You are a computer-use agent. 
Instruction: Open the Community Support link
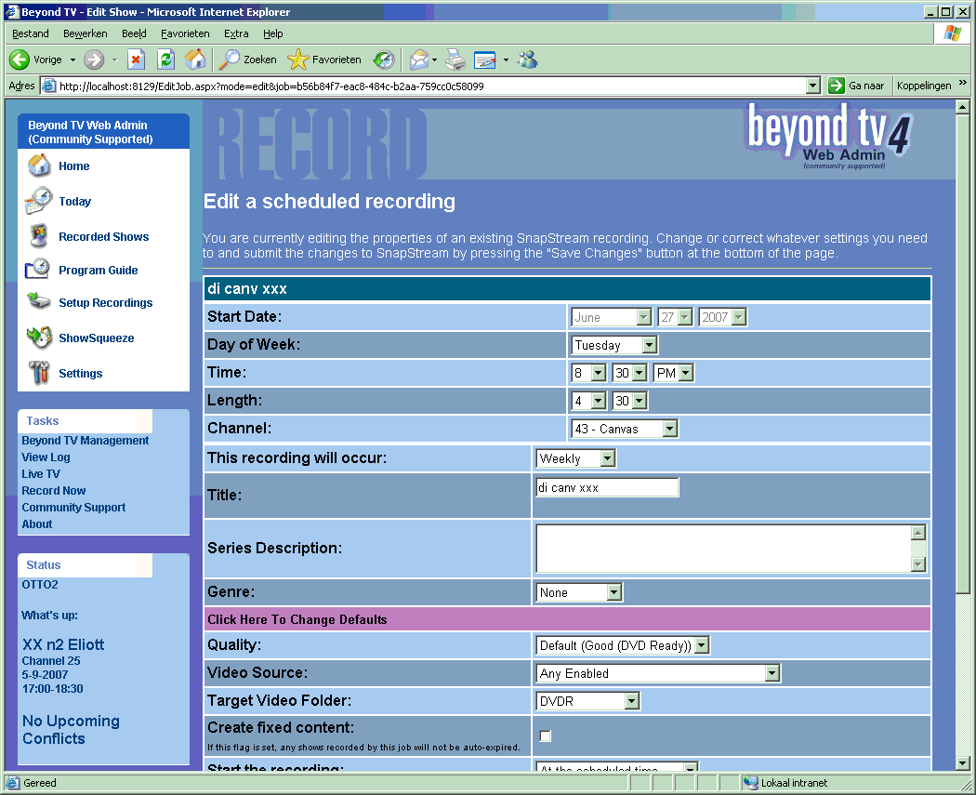point(73,508)
